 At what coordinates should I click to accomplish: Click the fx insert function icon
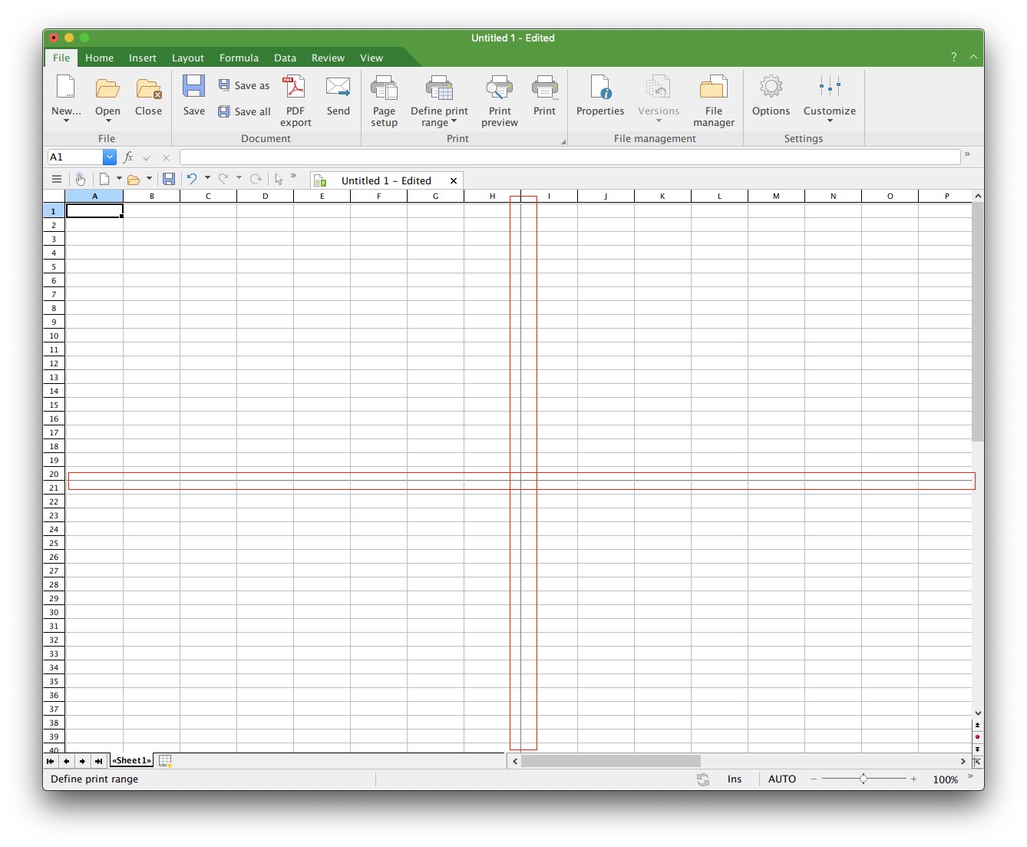tap(128, 157)
